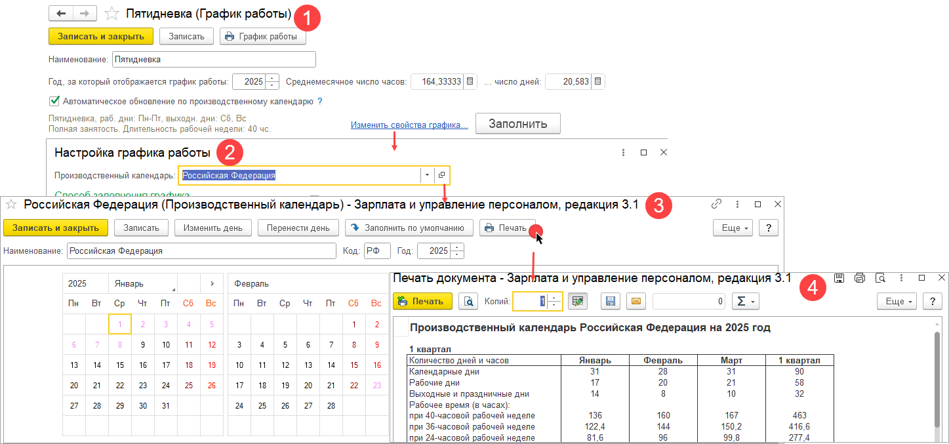Select January 15 in calendar
Image resolution: width=949 pixels, height=444 pixels.
coord(119,365)
